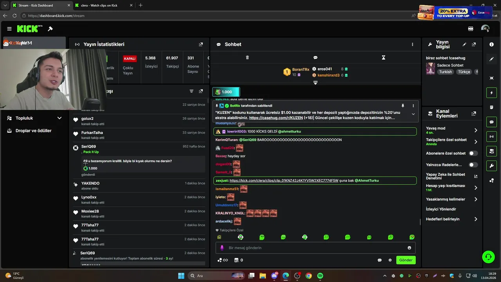Pop out the Yayın bilgisi panel
The image size is (501, 282).
pos(474,45)
